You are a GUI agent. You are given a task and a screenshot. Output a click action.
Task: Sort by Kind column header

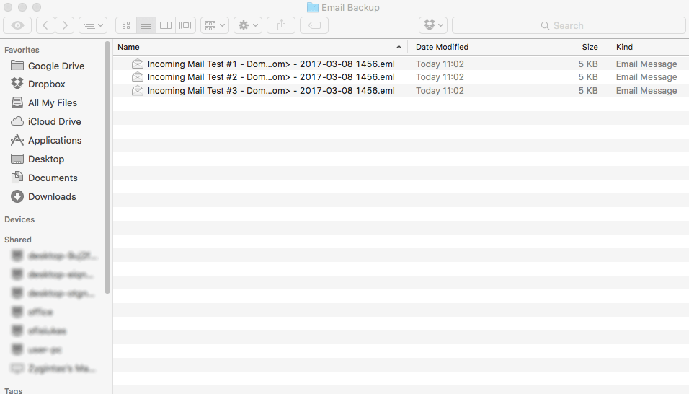tap(624, 47)
